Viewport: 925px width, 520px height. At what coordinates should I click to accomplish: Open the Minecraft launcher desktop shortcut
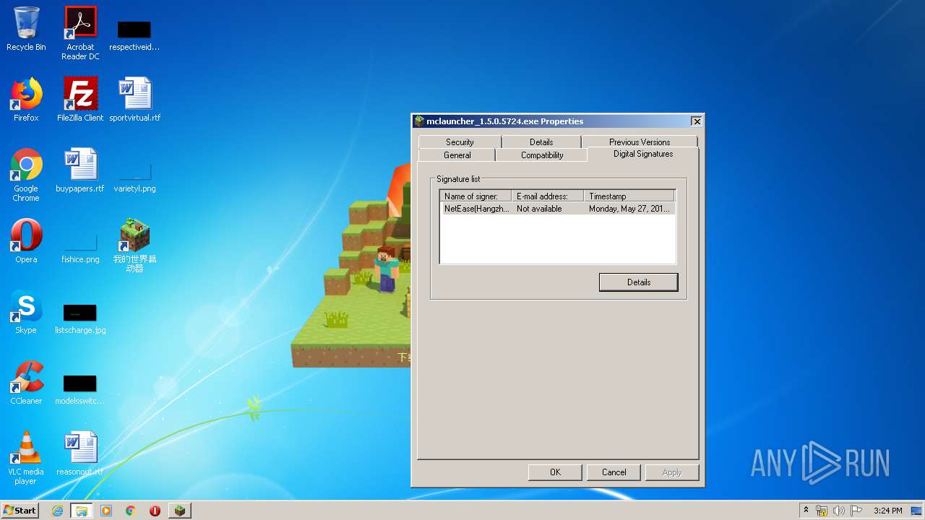134,246
